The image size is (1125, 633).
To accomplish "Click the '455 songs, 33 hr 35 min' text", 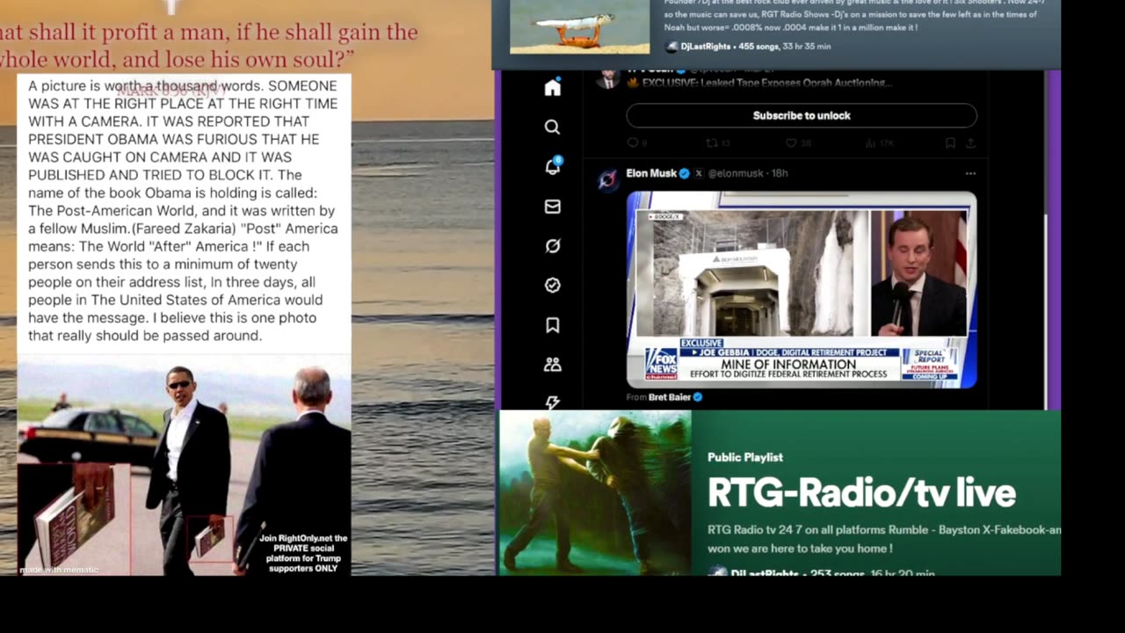I will pos(786,46).
